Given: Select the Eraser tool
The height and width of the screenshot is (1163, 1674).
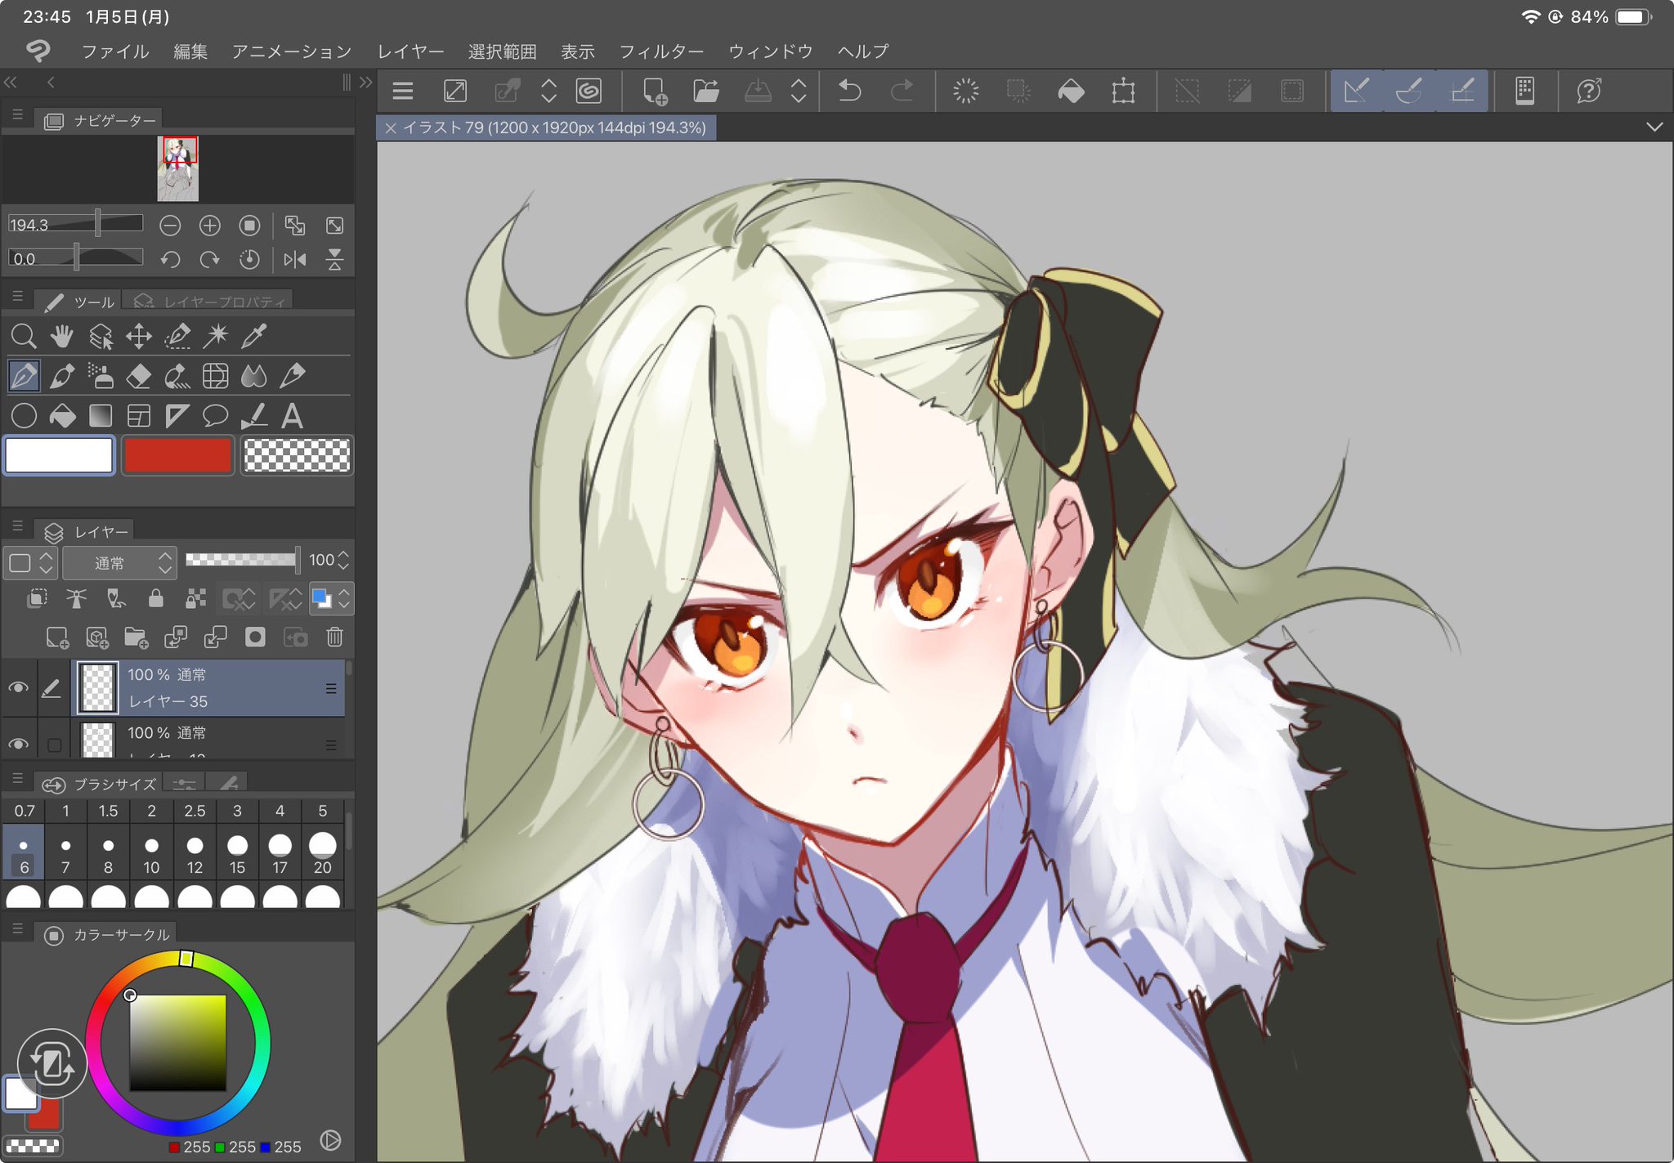Looking at the screenshot, I should [x=139, y=376].
